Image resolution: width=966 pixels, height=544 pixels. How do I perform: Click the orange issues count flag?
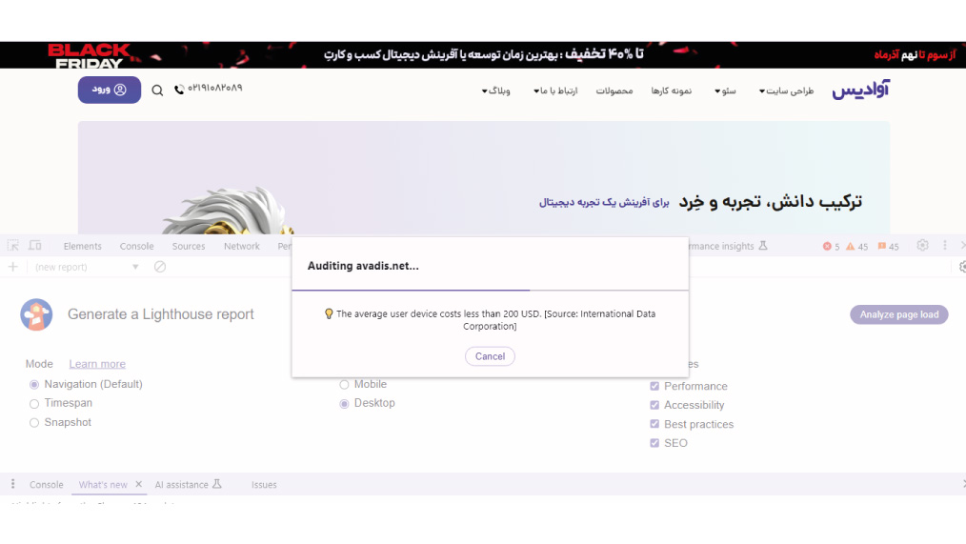881,246
